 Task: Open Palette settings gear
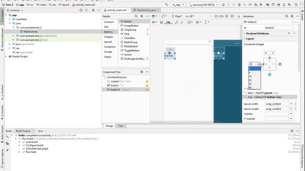point(142,16)
